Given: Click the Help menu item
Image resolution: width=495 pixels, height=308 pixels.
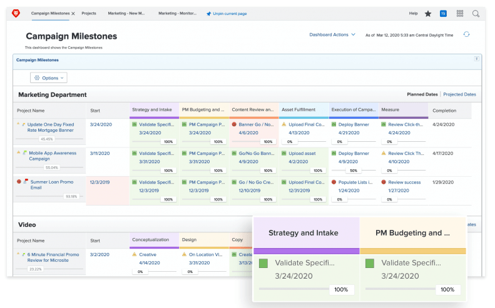Looking at the screenshot, I should pyautogui.click(x=413, y=13).
